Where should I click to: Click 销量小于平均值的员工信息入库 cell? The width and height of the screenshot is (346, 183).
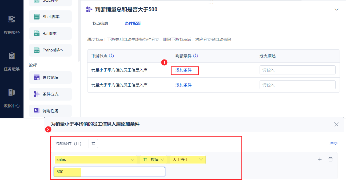(120, 70)
